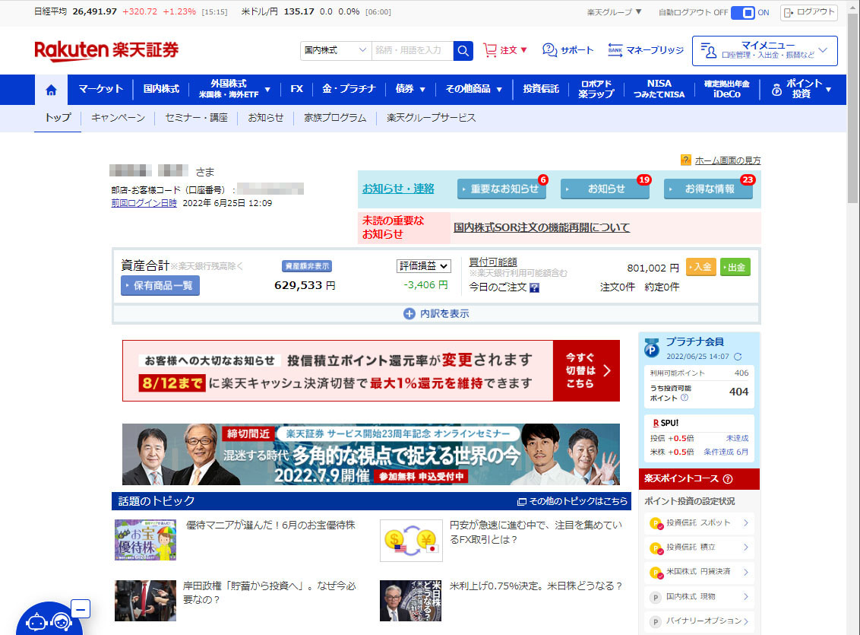Click the orange 入金 deposit button
860x635 pixels.
(700, 267)
